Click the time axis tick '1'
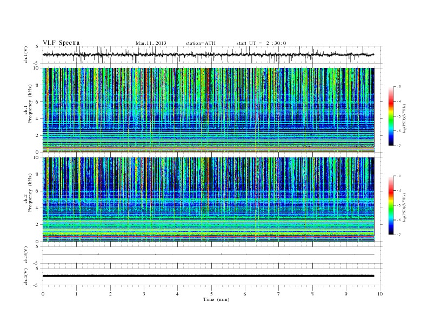Screen dimensions: 428x330 (76, 294)
